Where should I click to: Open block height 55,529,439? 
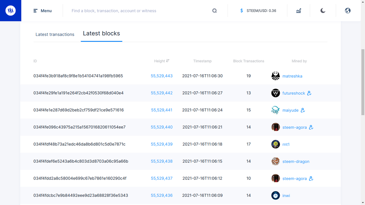tap(162, 144)
